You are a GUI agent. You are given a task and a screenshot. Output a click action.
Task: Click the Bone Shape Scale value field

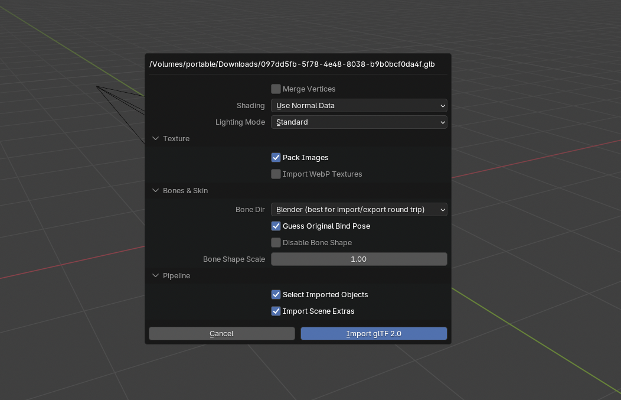click(x=358, y=259)
